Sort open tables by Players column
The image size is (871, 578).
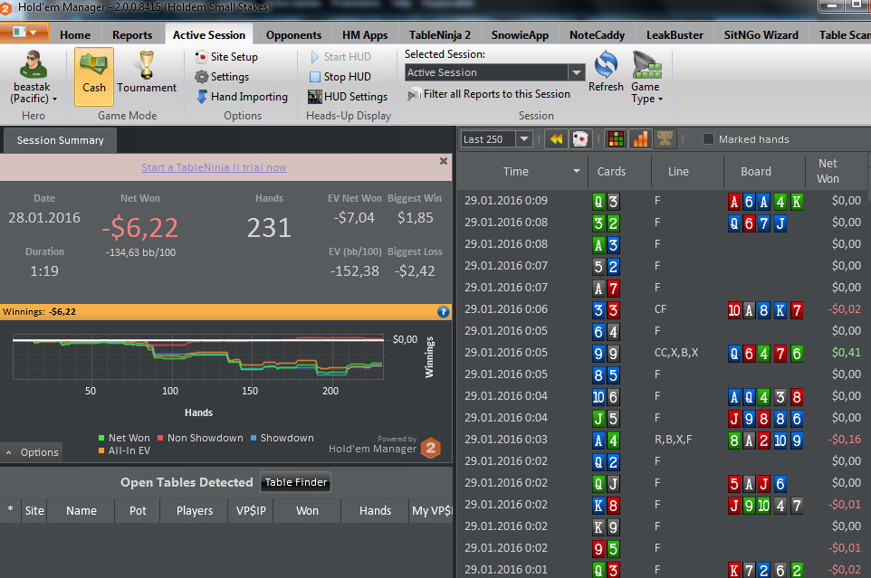click(195, 511)
